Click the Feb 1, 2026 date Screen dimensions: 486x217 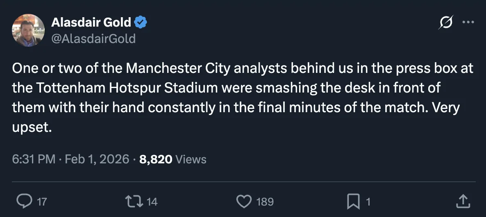click(97, 159)
